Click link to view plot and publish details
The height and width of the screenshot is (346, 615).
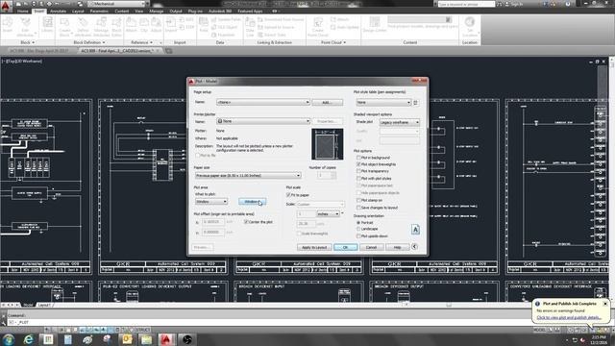click(568, 318)
